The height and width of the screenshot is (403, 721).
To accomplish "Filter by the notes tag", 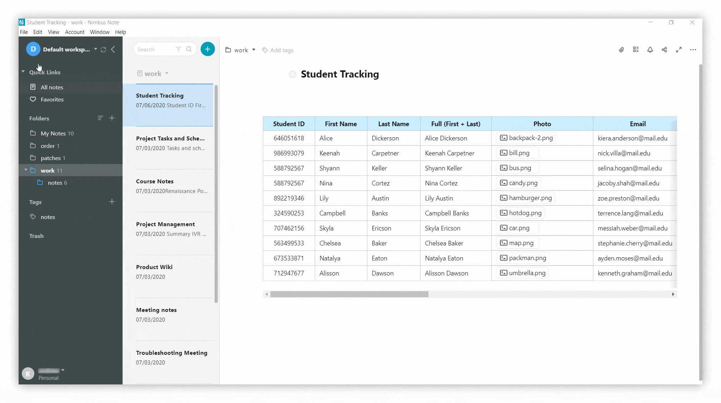I will [x=70, y=217].
